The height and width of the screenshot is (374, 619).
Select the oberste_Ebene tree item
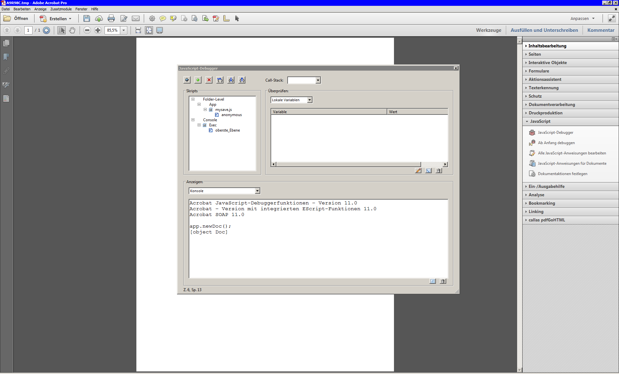[x=228, y=130]
